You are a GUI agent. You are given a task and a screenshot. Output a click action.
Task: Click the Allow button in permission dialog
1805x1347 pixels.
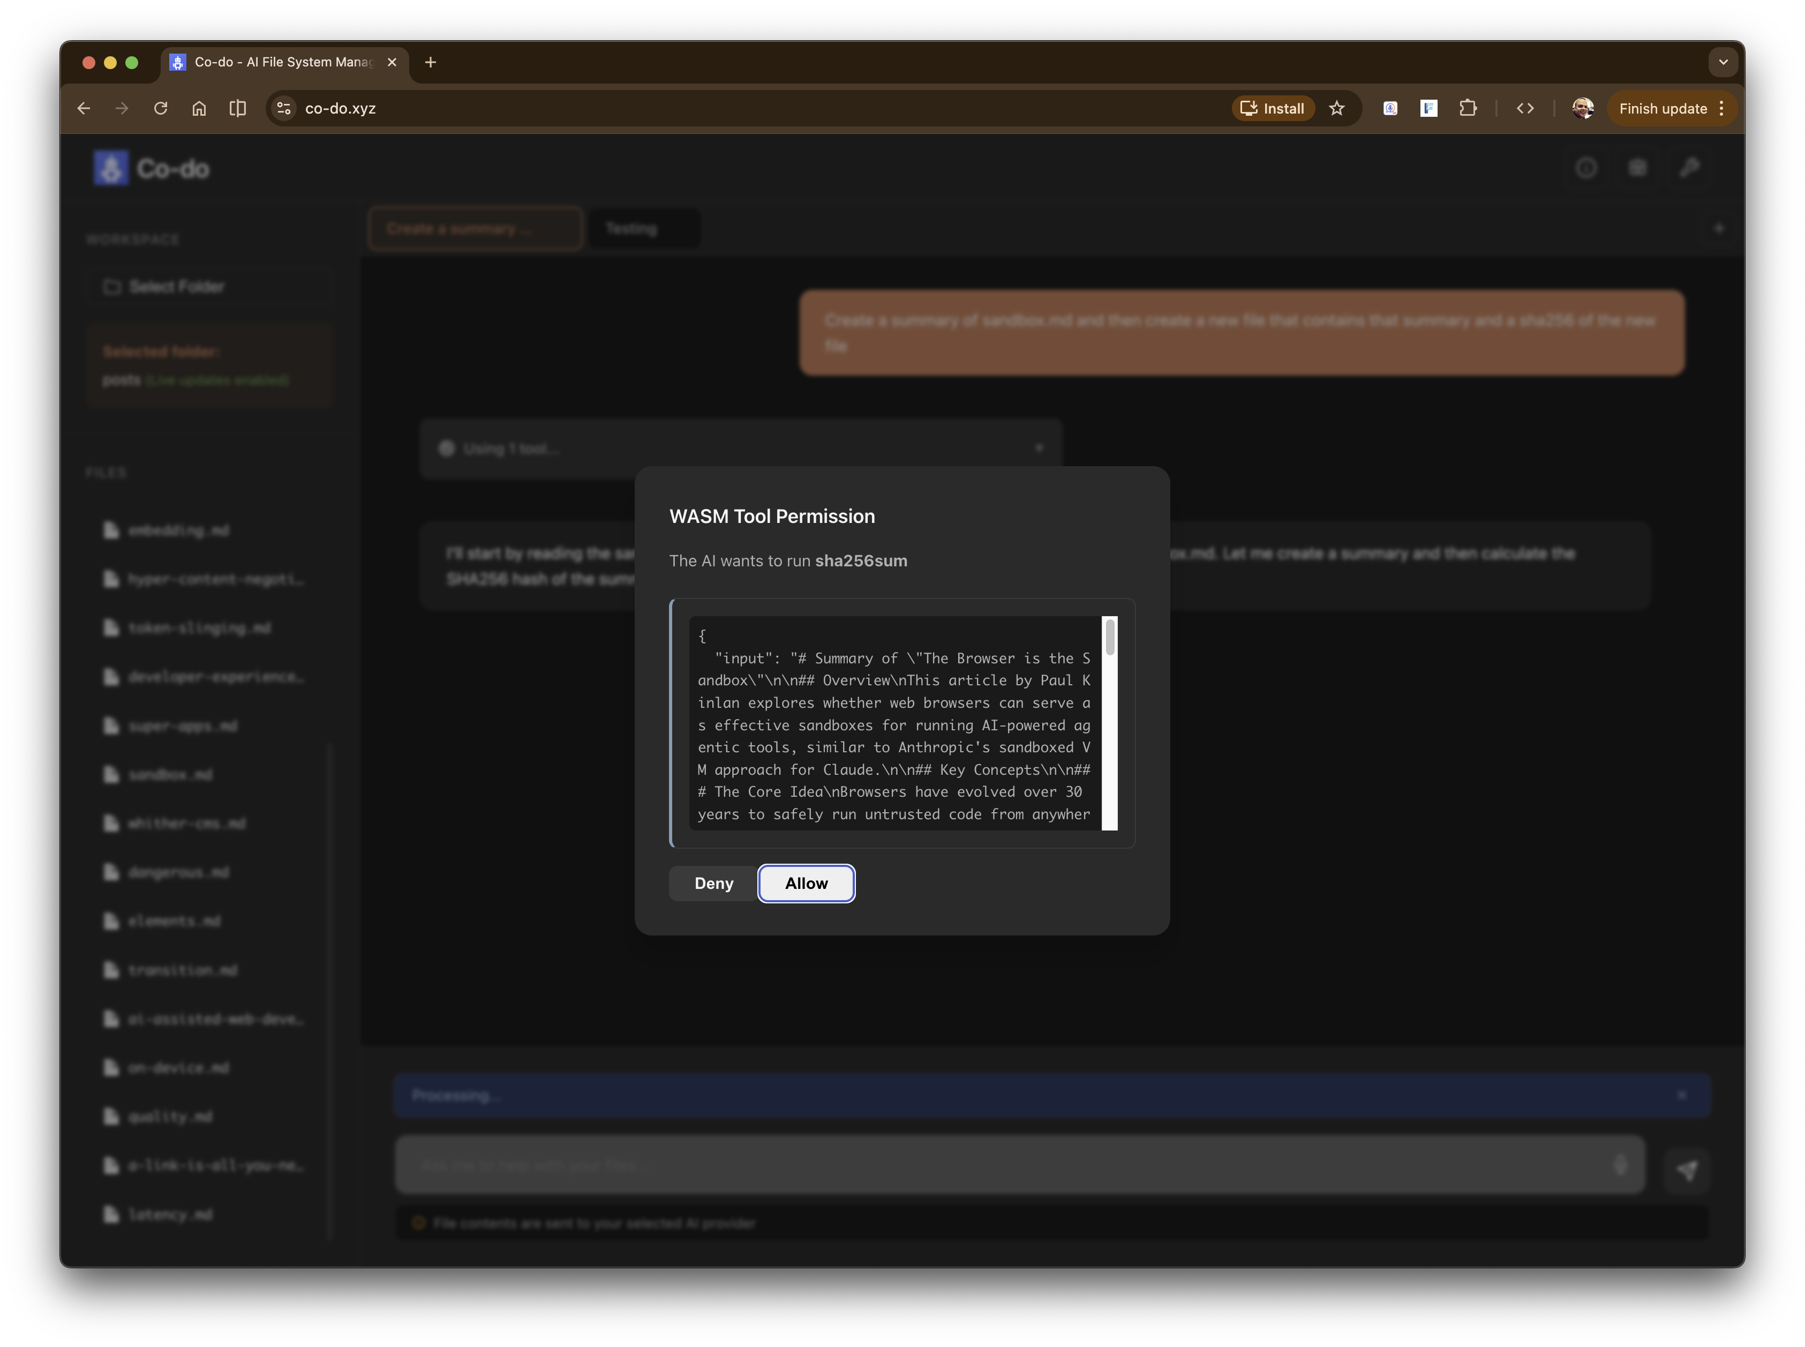tap(806, 883)
